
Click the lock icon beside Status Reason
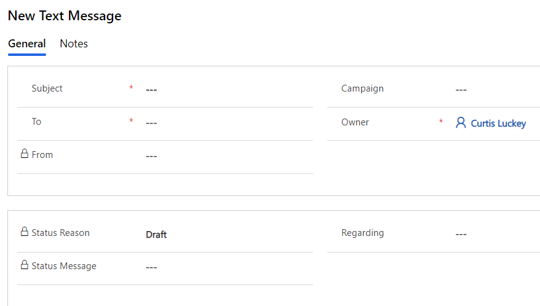tap(25, 232)
